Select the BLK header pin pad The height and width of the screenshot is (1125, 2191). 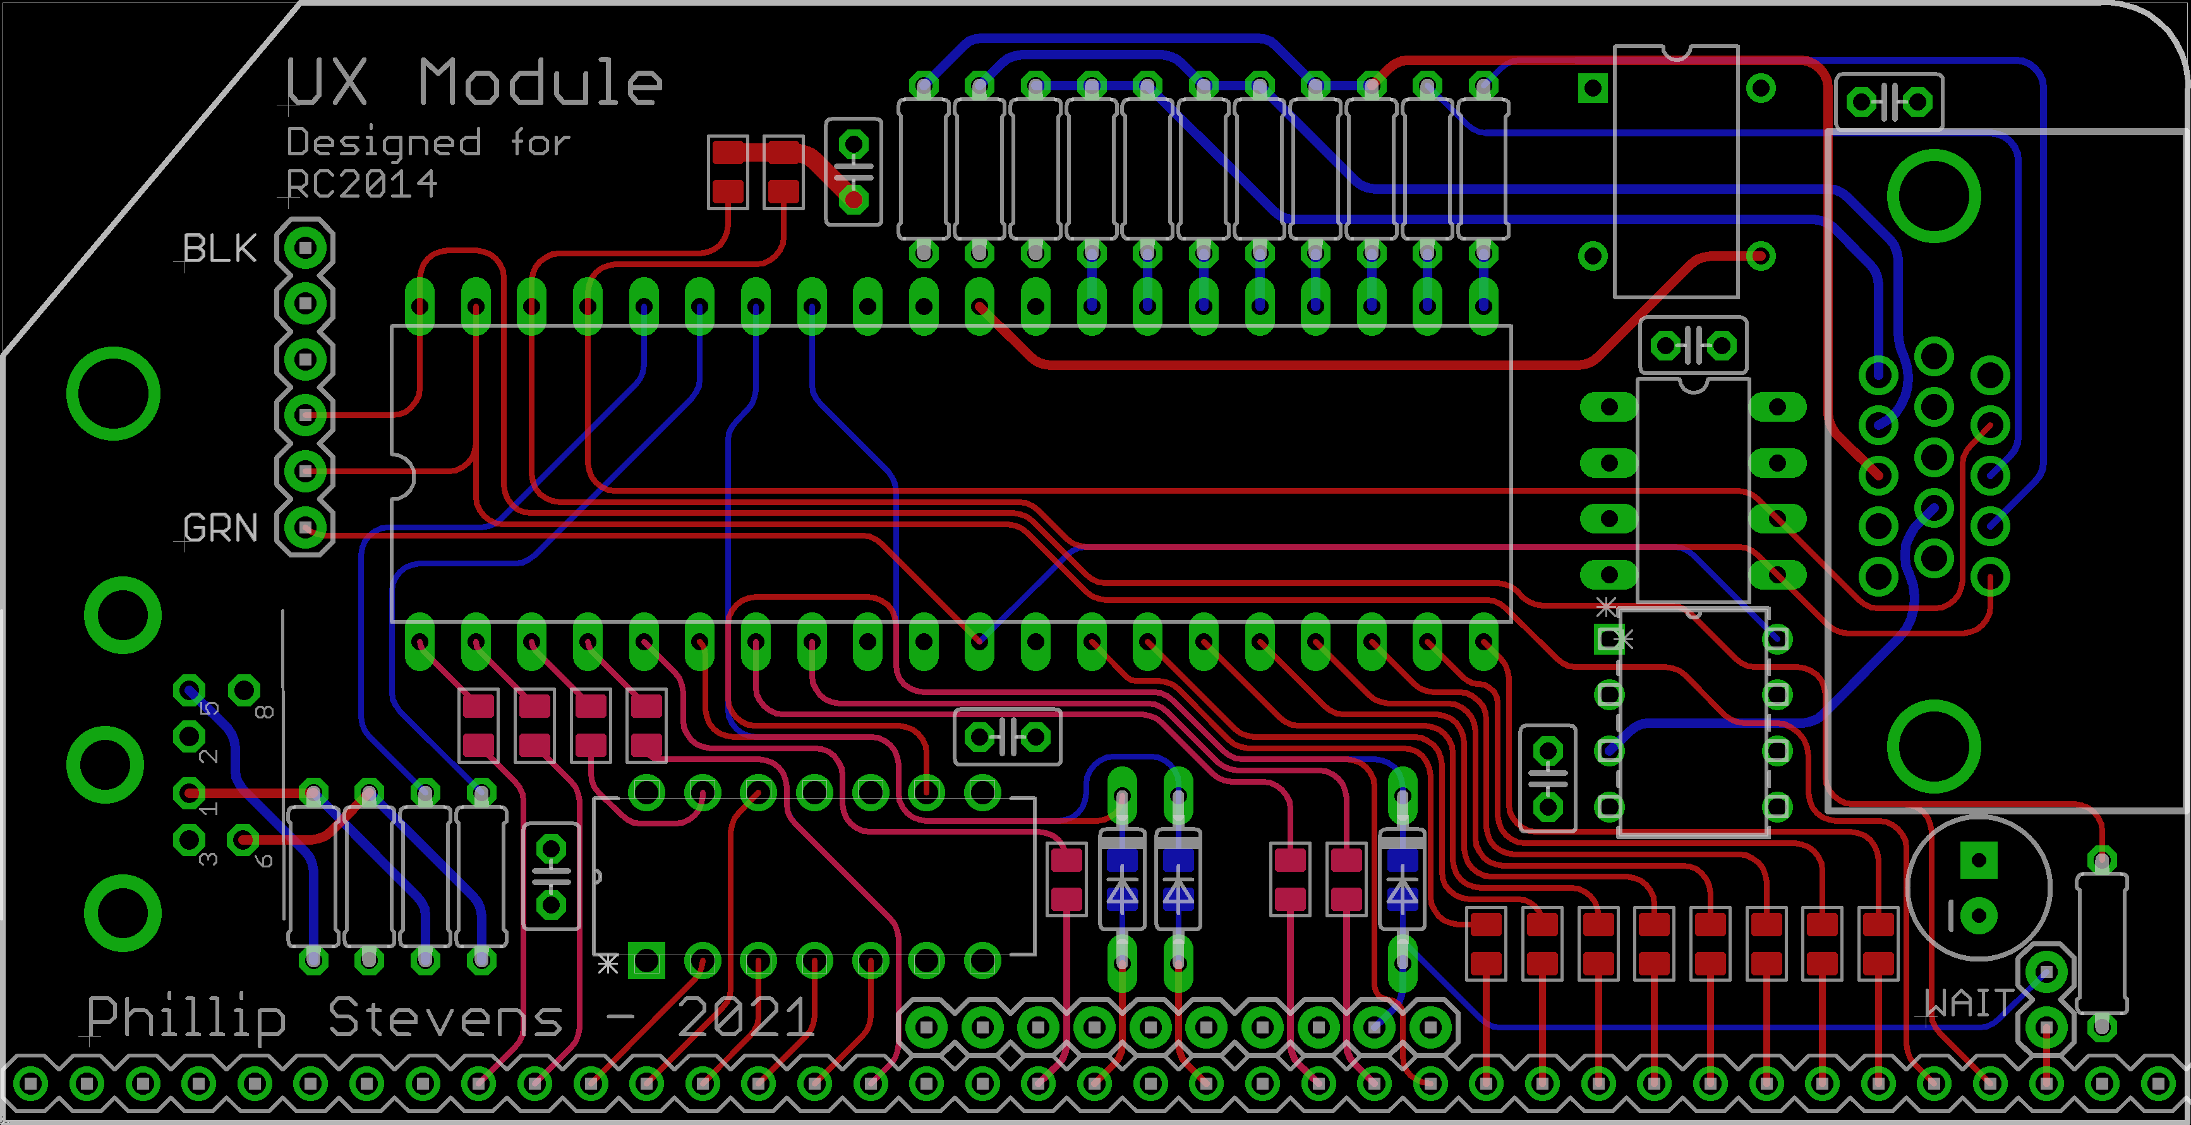tap(305, 248)
